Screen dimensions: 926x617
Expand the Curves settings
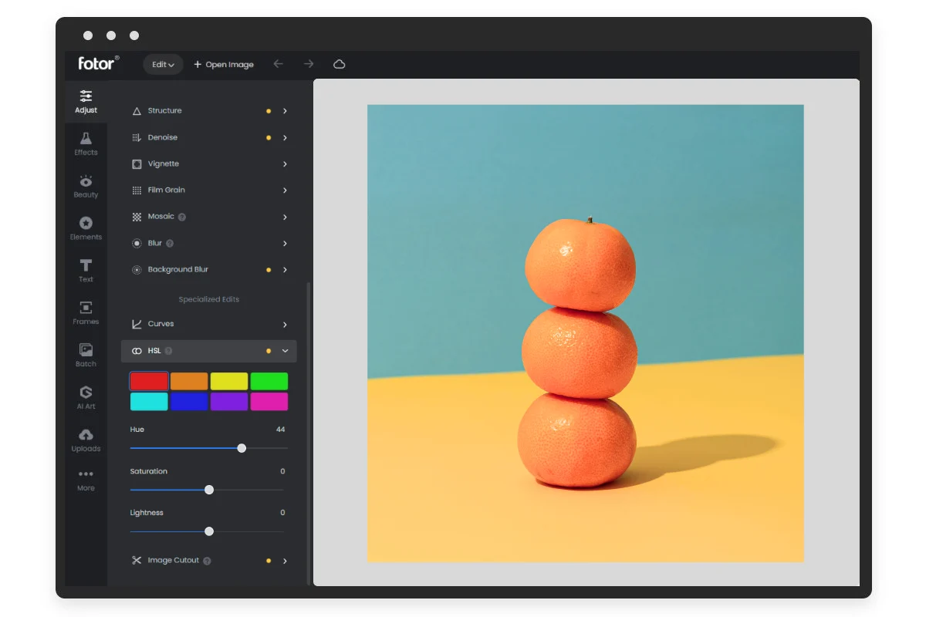pos(285,324)
